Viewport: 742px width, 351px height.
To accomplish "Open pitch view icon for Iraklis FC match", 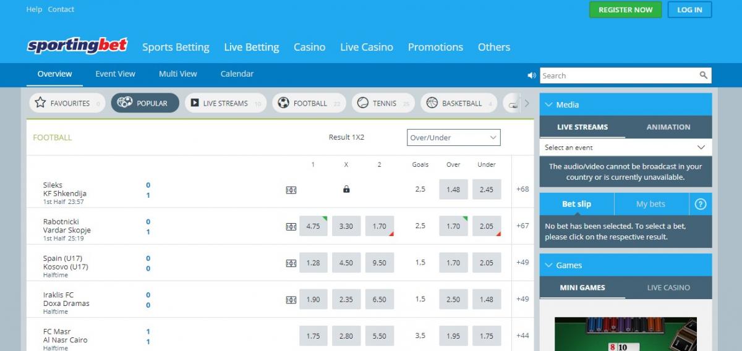I will pos(291,300).
